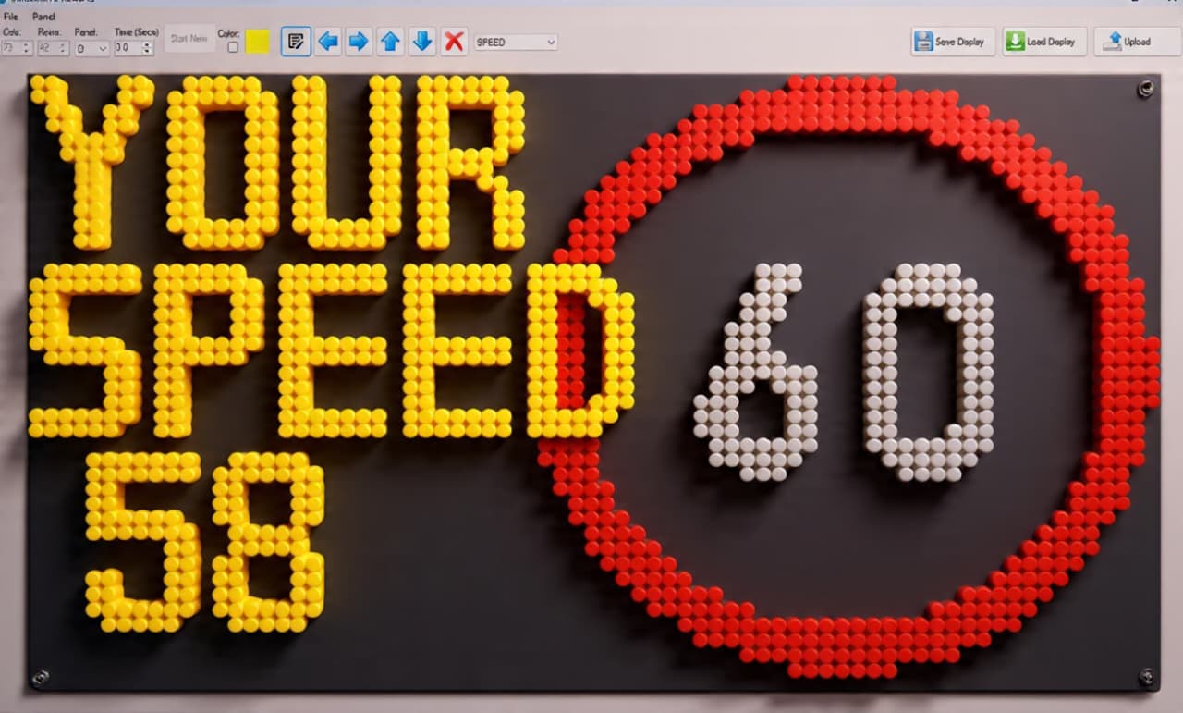Viewport: 1183px width, 713px height.
Task: Shift display right with blue right arrow
Action: point(359,42)
